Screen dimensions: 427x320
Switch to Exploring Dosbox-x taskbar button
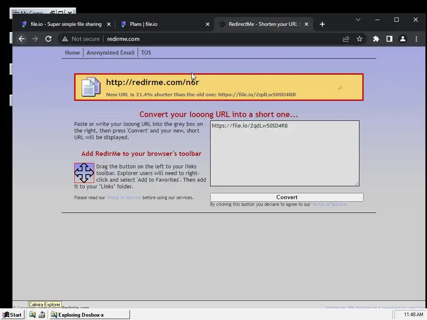click(x=89, y=315)
